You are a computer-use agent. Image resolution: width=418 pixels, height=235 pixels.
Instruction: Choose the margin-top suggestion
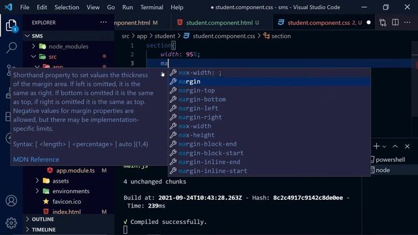pos(269,90)
